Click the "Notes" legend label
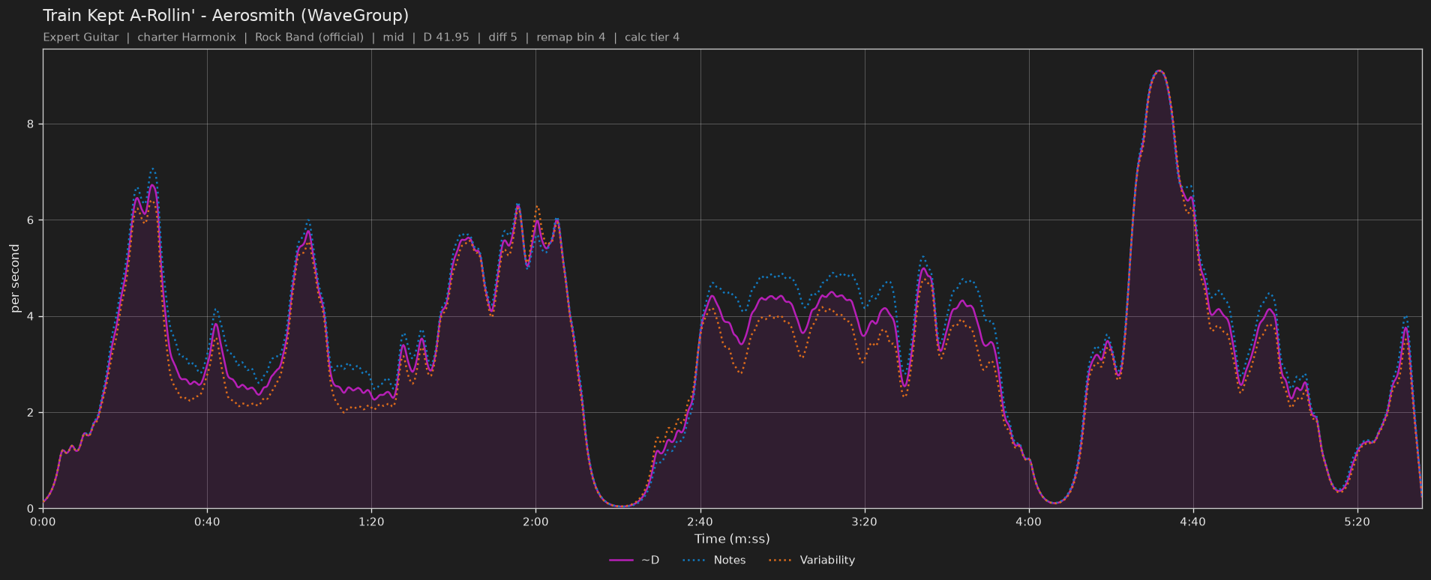 point(730,561)
